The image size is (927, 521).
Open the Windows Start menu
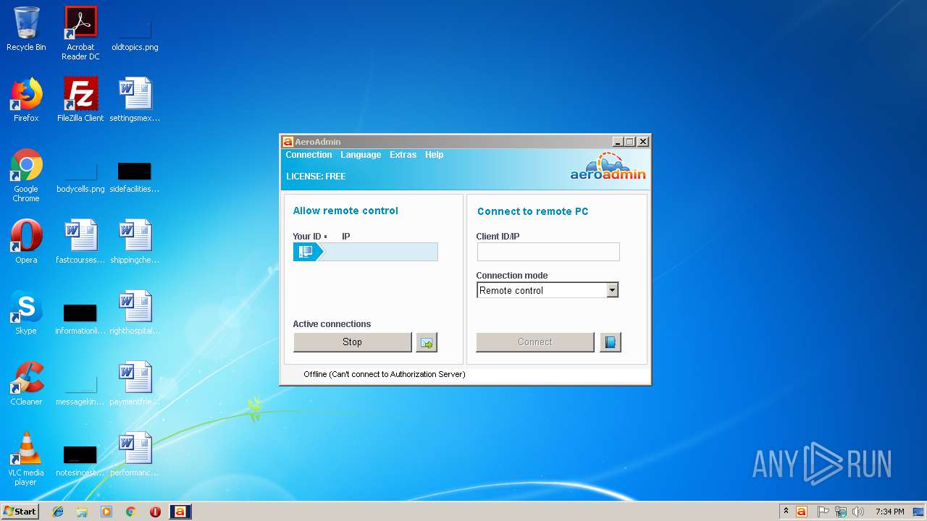[20, 511]
